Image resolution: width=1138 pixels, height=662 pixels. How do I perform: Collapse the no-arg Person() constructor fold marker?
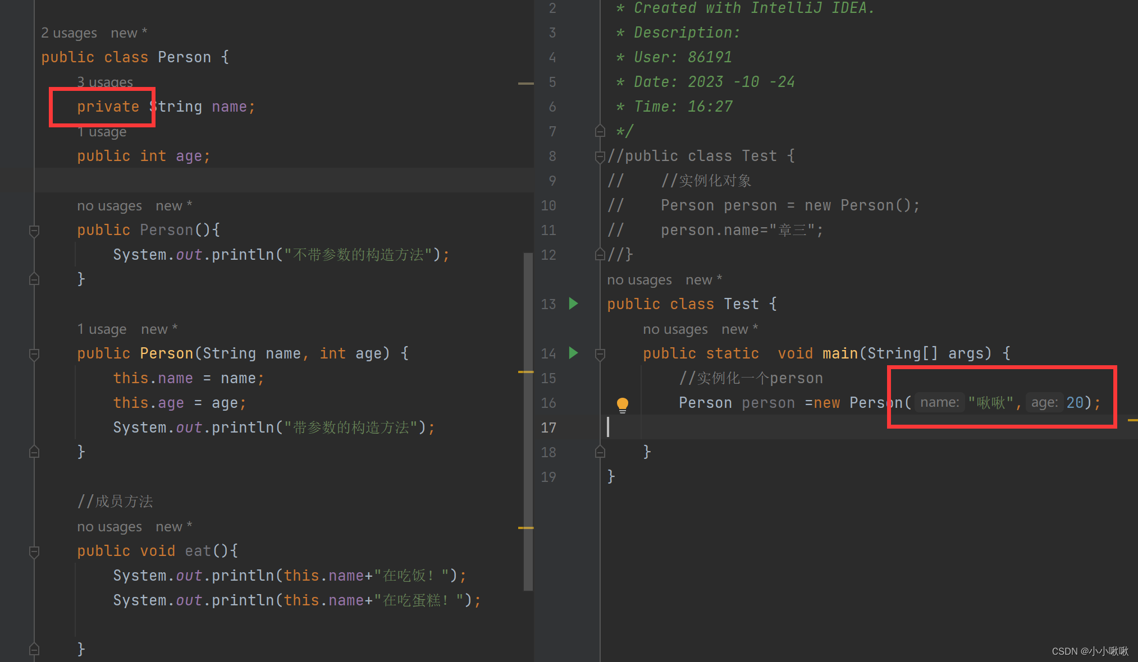34,231
